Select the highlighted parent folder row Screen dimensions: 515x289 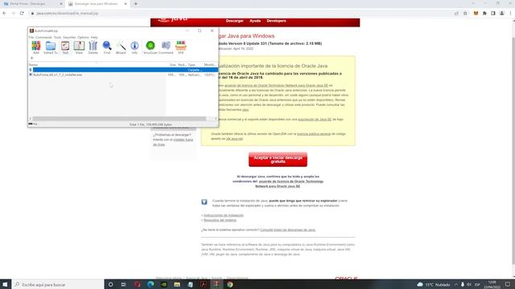click(123, 70)
